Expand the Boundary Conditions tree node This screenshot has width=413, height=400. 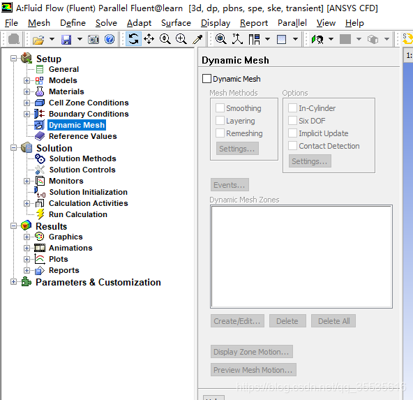[x=27, y=114]
